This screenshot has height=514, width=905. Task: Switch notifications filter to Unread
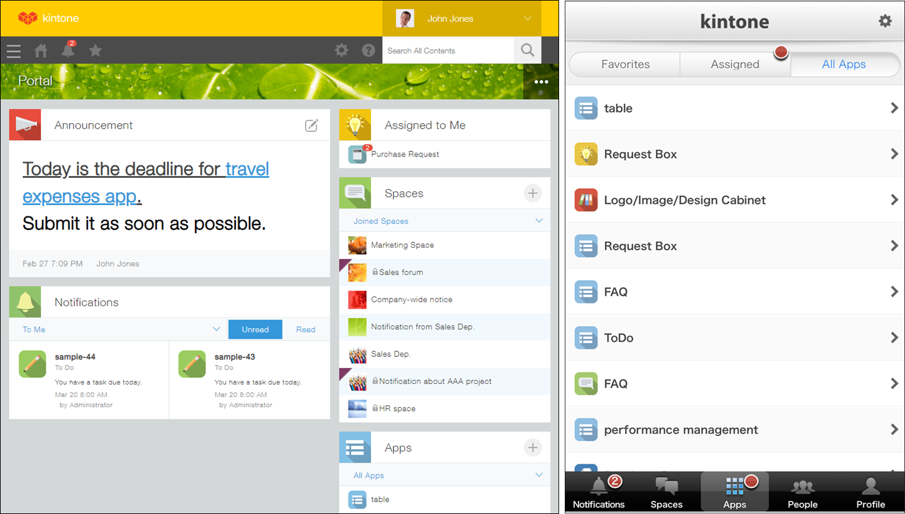click(255, 329)
